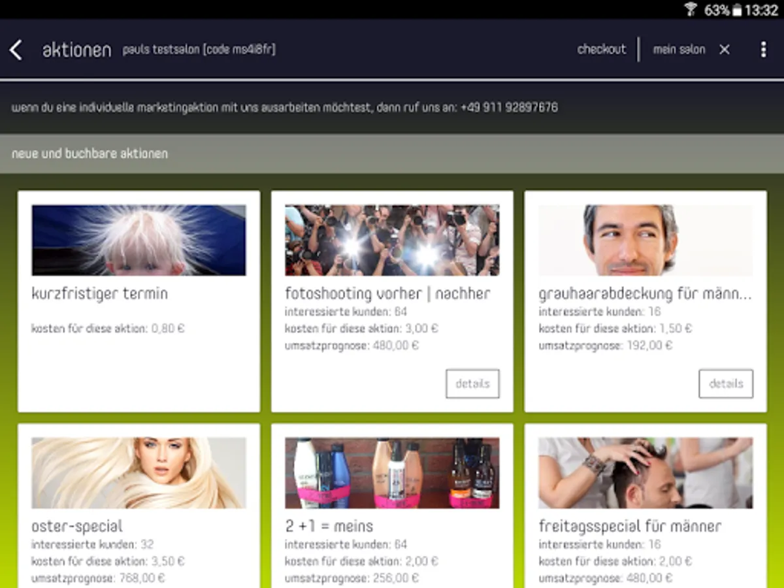This screenshot has height=588, width=784.
Task: Tap kosten 1,50 € on grauhaarabdeckung card
Action: 615,329
